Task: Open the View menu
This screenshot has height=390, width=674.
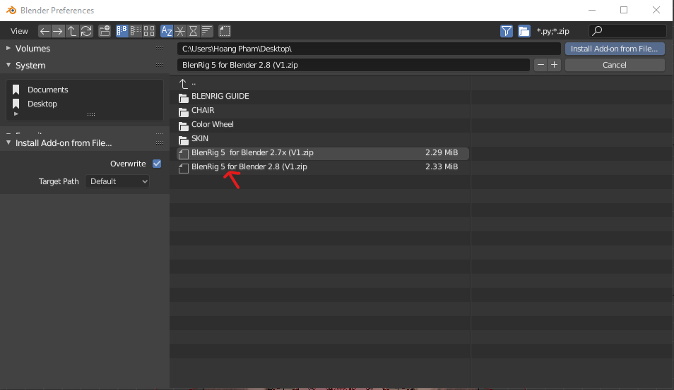Action: tap(19, 31)
